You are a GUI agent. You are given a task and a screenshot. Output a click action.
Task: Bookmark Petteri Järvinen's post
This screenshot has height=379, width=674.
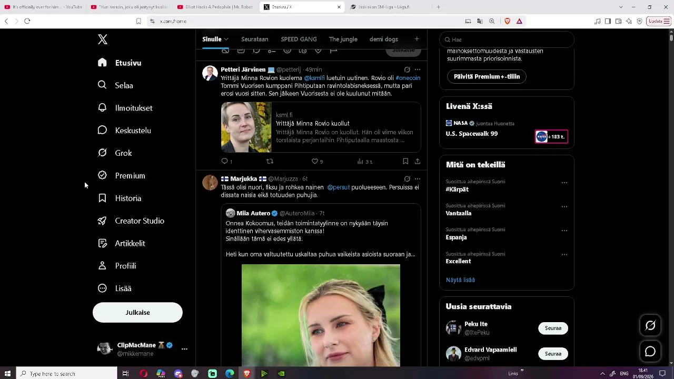[405, 161]
